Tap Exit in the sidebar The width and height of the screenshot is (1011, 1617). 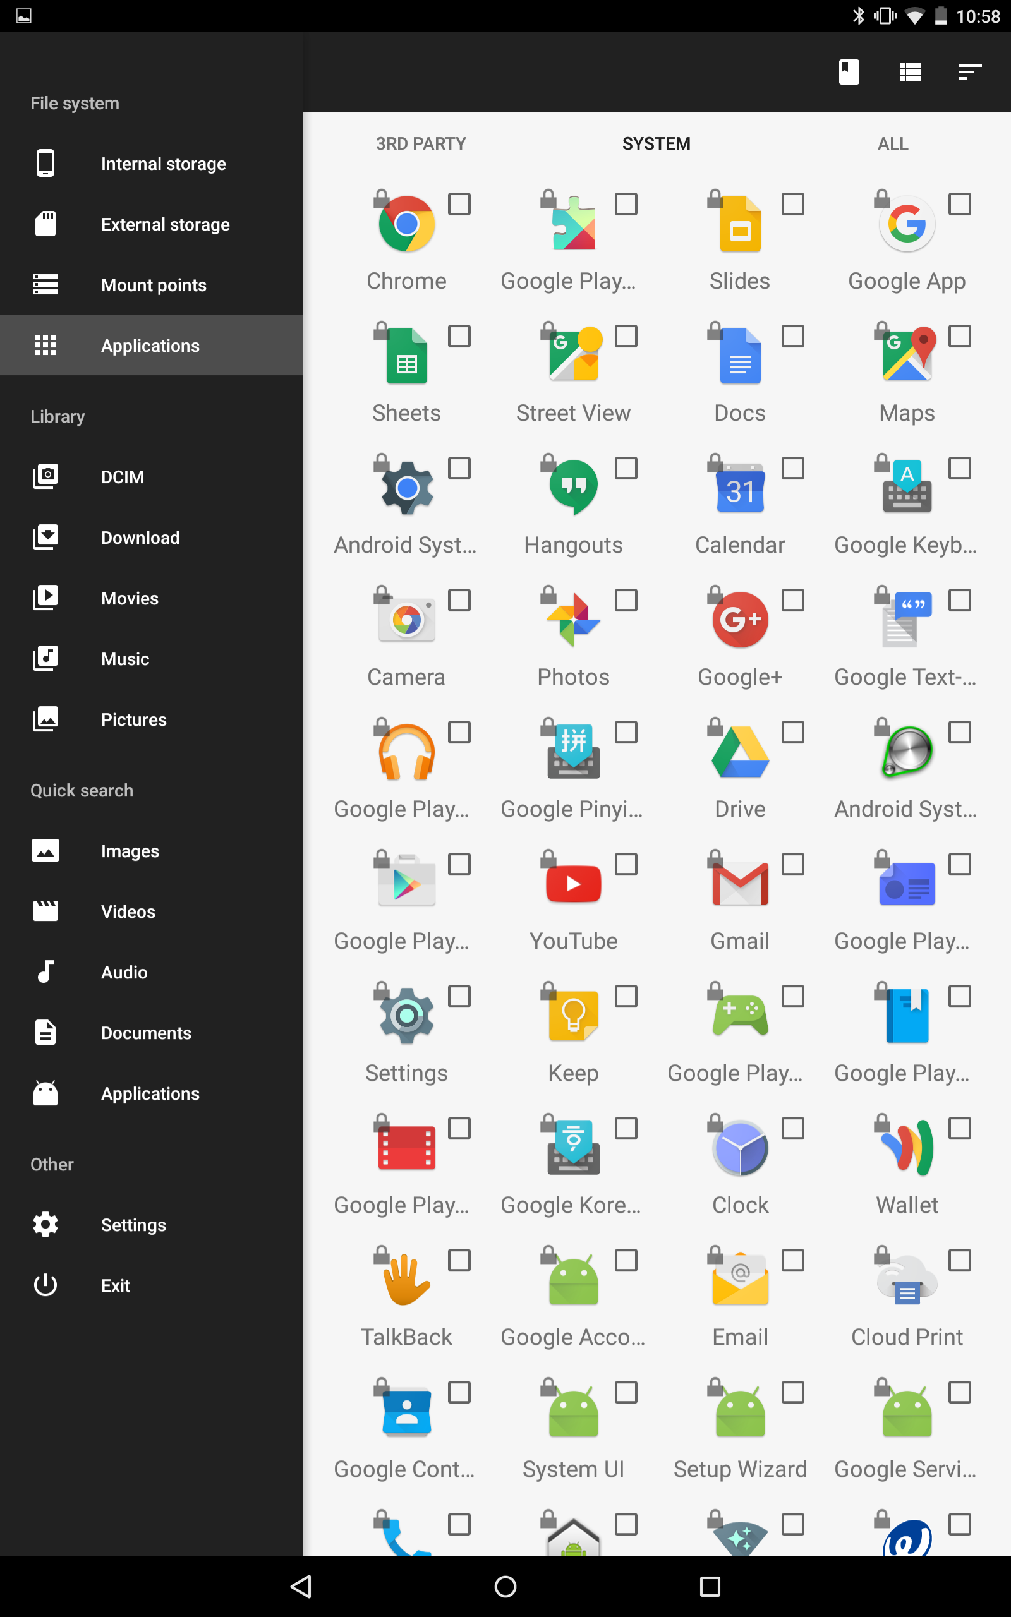[152, 1285]
